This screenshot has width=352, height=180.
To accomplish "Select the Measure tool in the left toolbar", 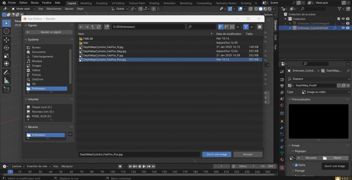I will (6, 81).
